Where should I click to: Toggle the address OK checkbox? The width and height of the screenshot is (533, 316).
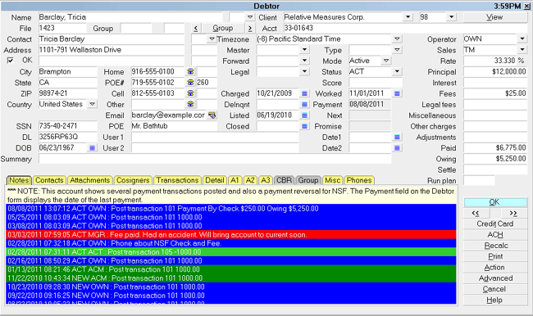point(10,61)
